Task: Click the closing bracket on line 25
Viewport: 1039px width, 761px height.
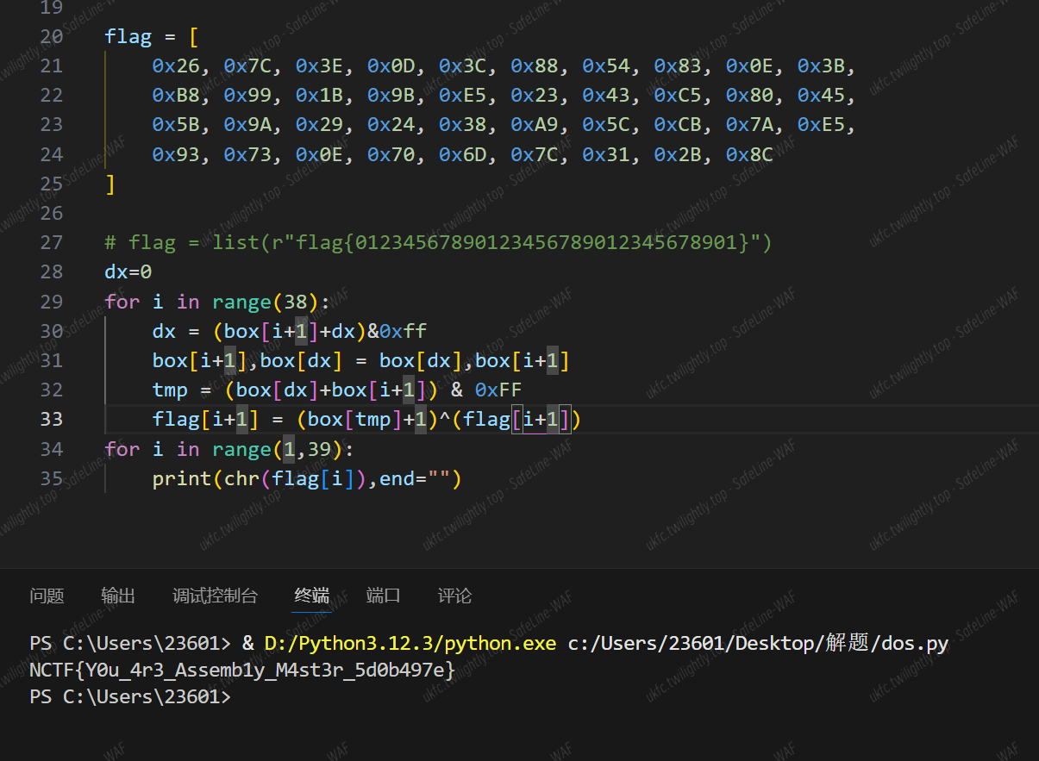Action: 110,184
